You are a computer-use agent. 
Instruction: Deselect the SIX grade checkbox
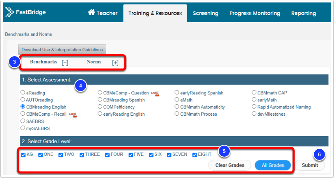151,155
